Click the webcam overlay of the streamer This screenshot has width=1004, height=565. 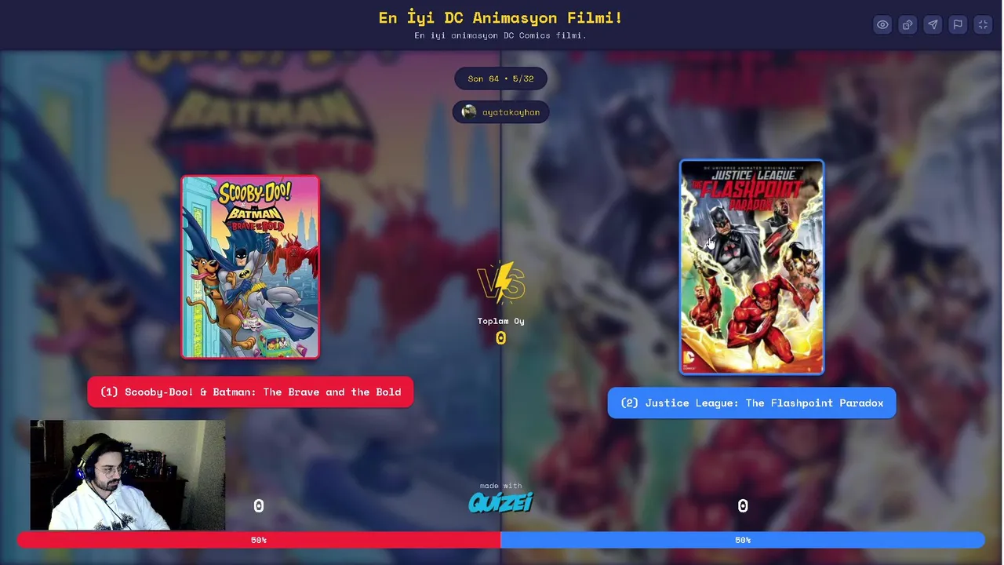(x=128, y=476)
